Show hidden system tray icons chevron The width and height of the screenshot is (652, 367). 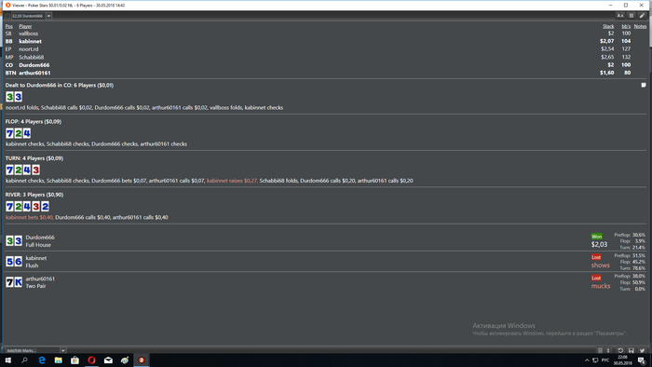click(587, 360)
